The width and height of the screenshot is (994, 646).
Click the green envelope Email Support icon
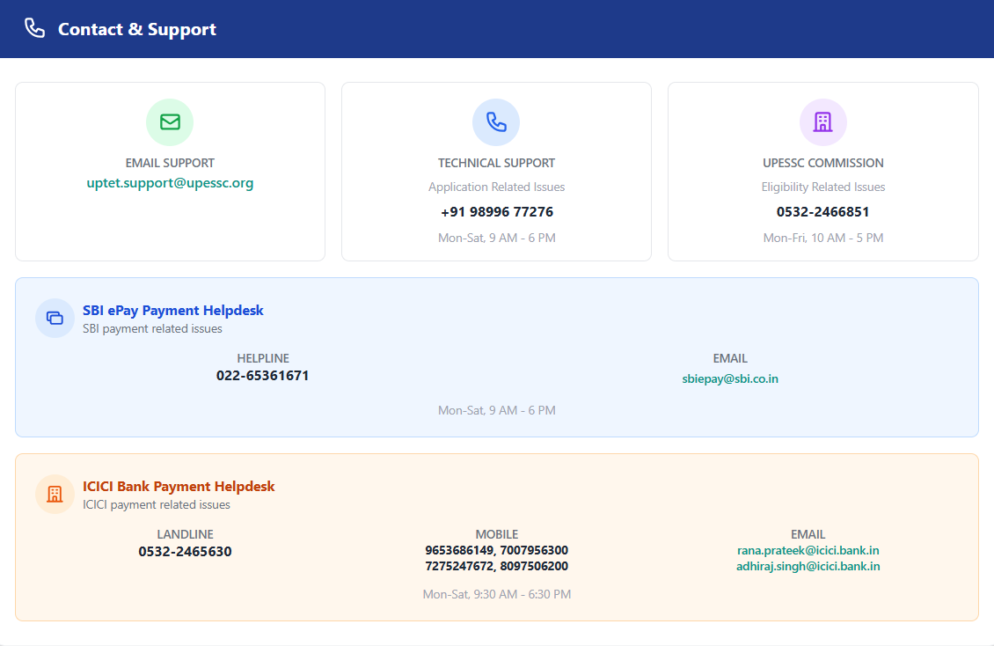pyautogui.click(x=170, y=122)
